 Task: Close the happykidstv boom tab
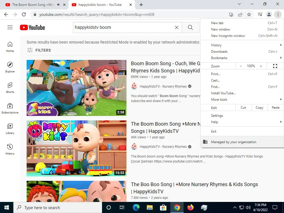[x=131, y=5]
